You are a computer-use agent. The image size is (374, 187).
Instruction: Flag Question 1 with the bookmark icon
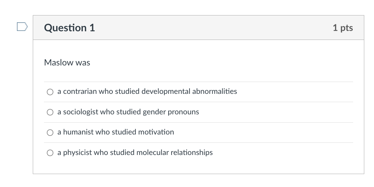click(x=22, y=27)
